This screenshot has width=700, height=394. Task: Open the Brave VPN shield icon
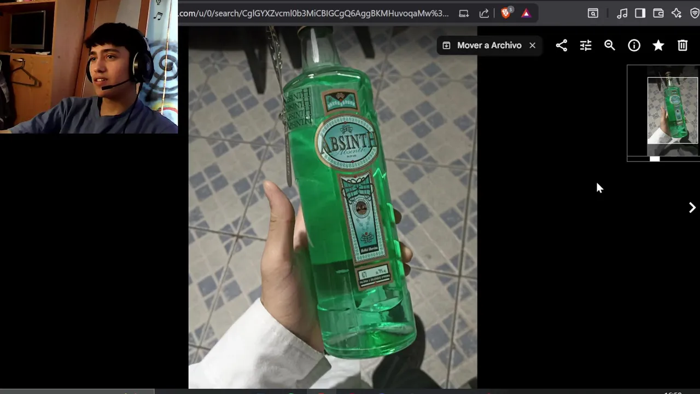pos(695,13)
